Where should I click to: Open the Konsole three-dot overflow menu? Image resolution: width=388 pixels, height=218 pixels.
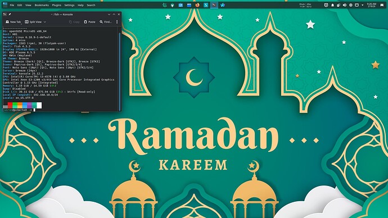point(117,22)
